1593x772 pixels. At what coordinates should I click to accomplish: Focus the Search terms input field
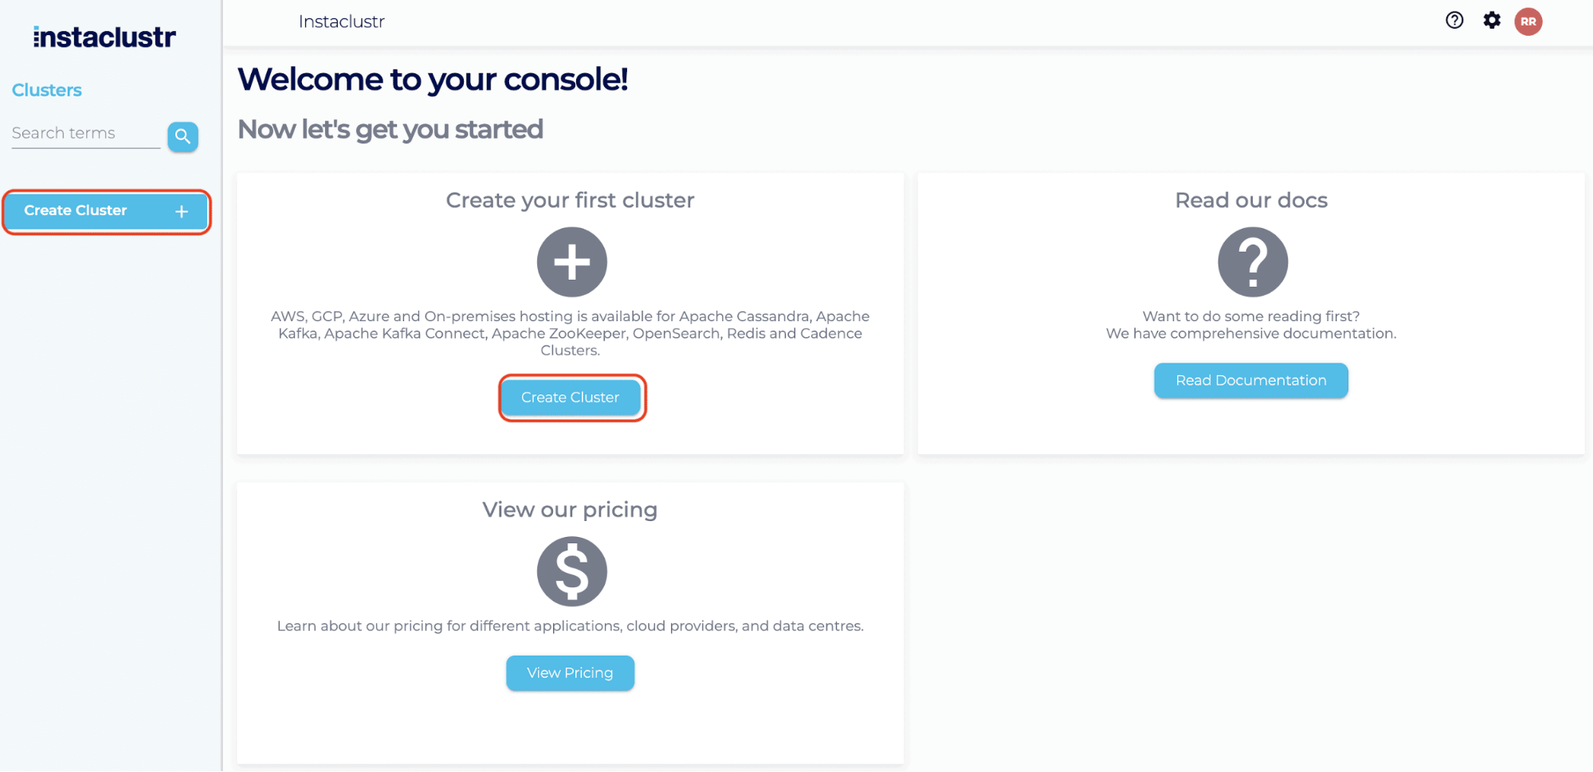click(85, 134)
